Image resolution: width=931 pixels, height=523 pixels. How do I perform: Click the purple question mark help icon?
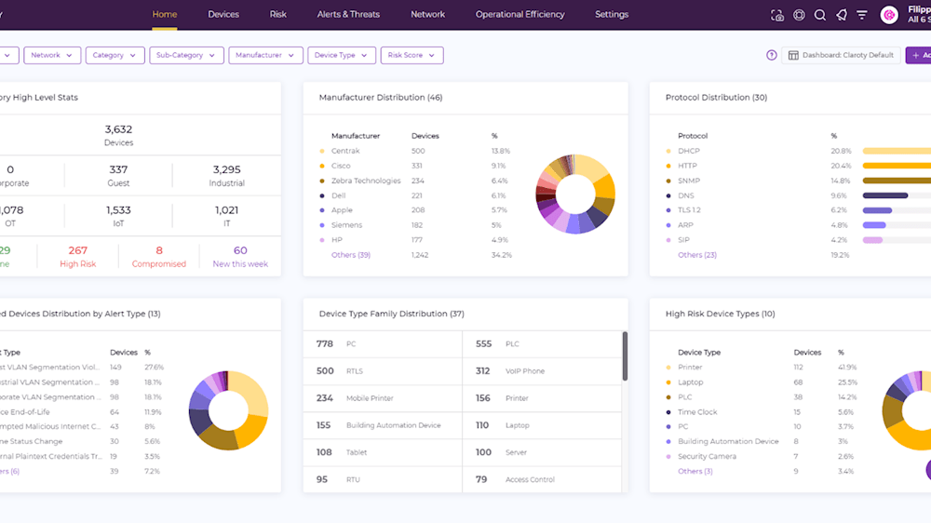point(772,55)
